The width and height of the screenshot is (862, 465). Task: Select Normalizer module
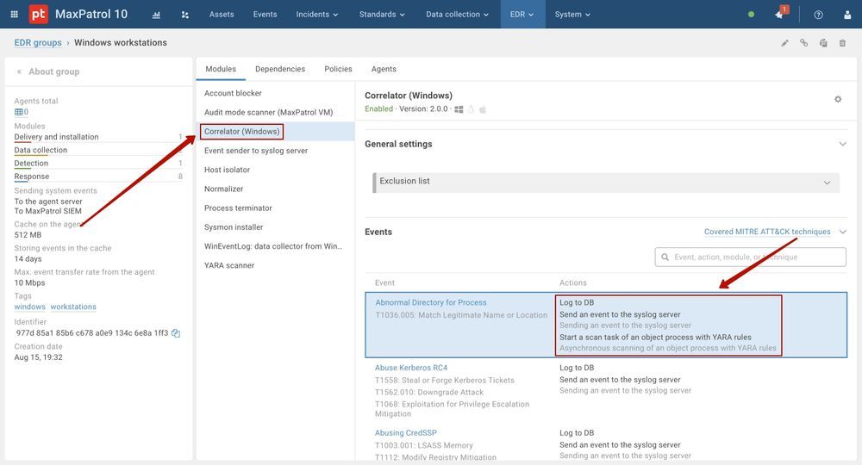pos(276,189)
